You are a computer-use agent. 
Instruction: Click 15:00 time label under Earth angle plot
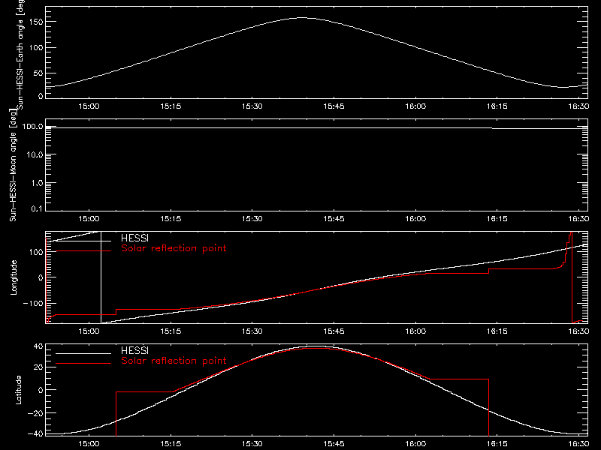tap(89, 106)
